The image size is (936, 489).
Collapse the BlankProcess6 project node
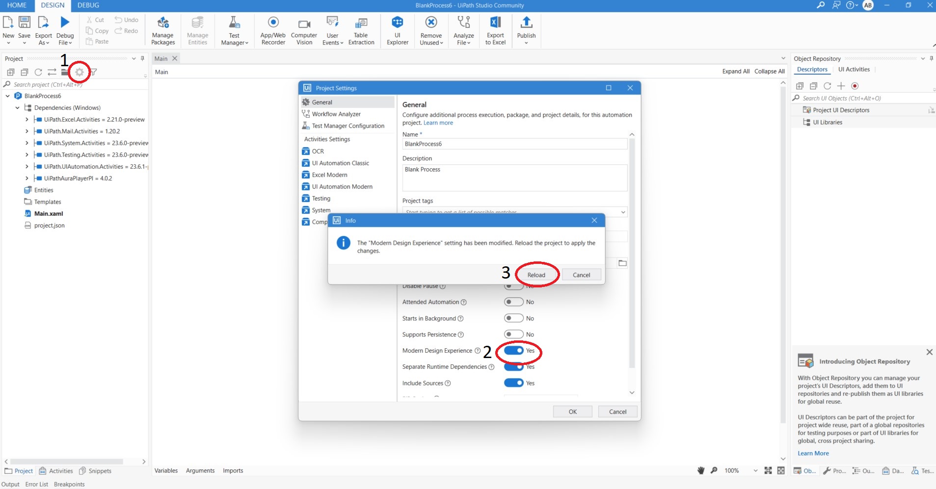point(7,96)
